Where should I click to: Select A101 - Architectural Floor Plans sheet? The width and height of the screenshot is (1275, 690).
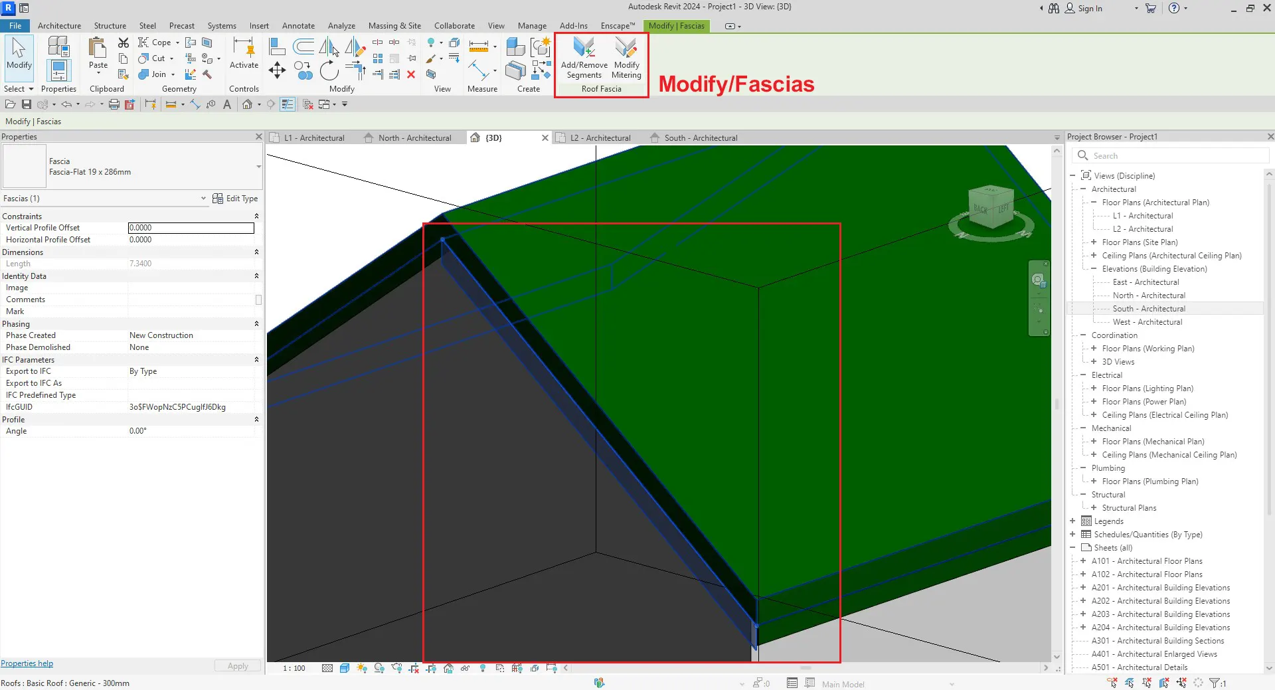[x=1147, y=561]
